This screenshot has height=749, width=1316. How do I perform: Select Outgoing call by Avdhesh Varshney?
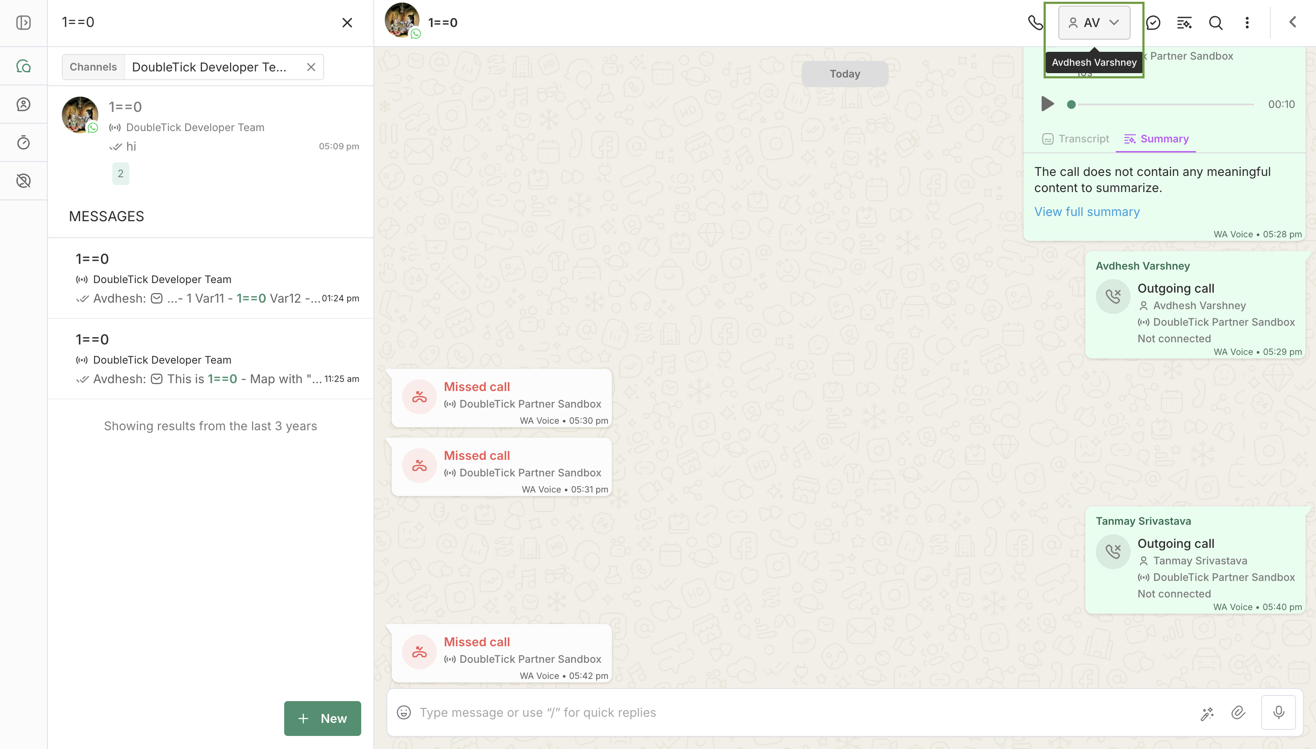point(1196,305)
